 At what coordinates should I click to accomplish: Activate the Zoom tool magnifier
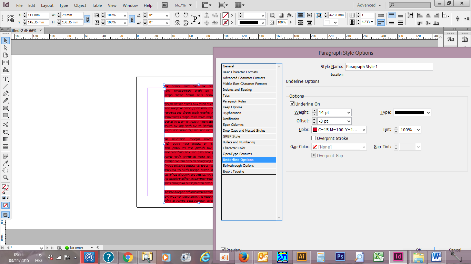click(6, 178)
